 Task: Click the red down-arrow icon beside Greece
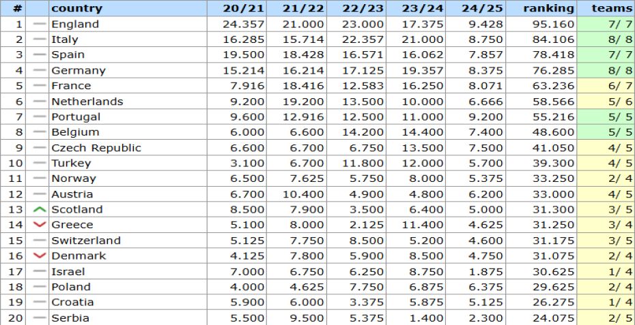pyautogui.click(x=40, y=225)
